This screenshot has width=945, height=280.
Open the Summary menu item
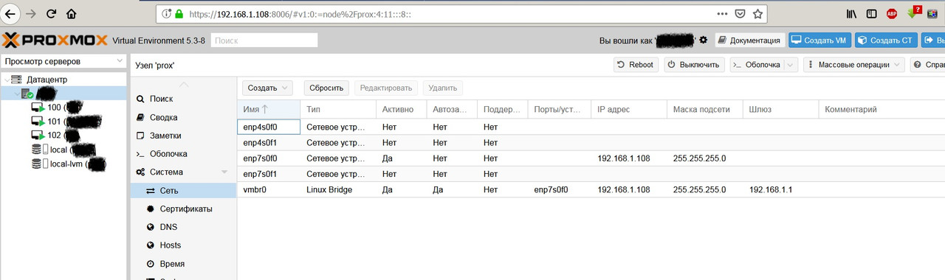click(x=163, y=117)
